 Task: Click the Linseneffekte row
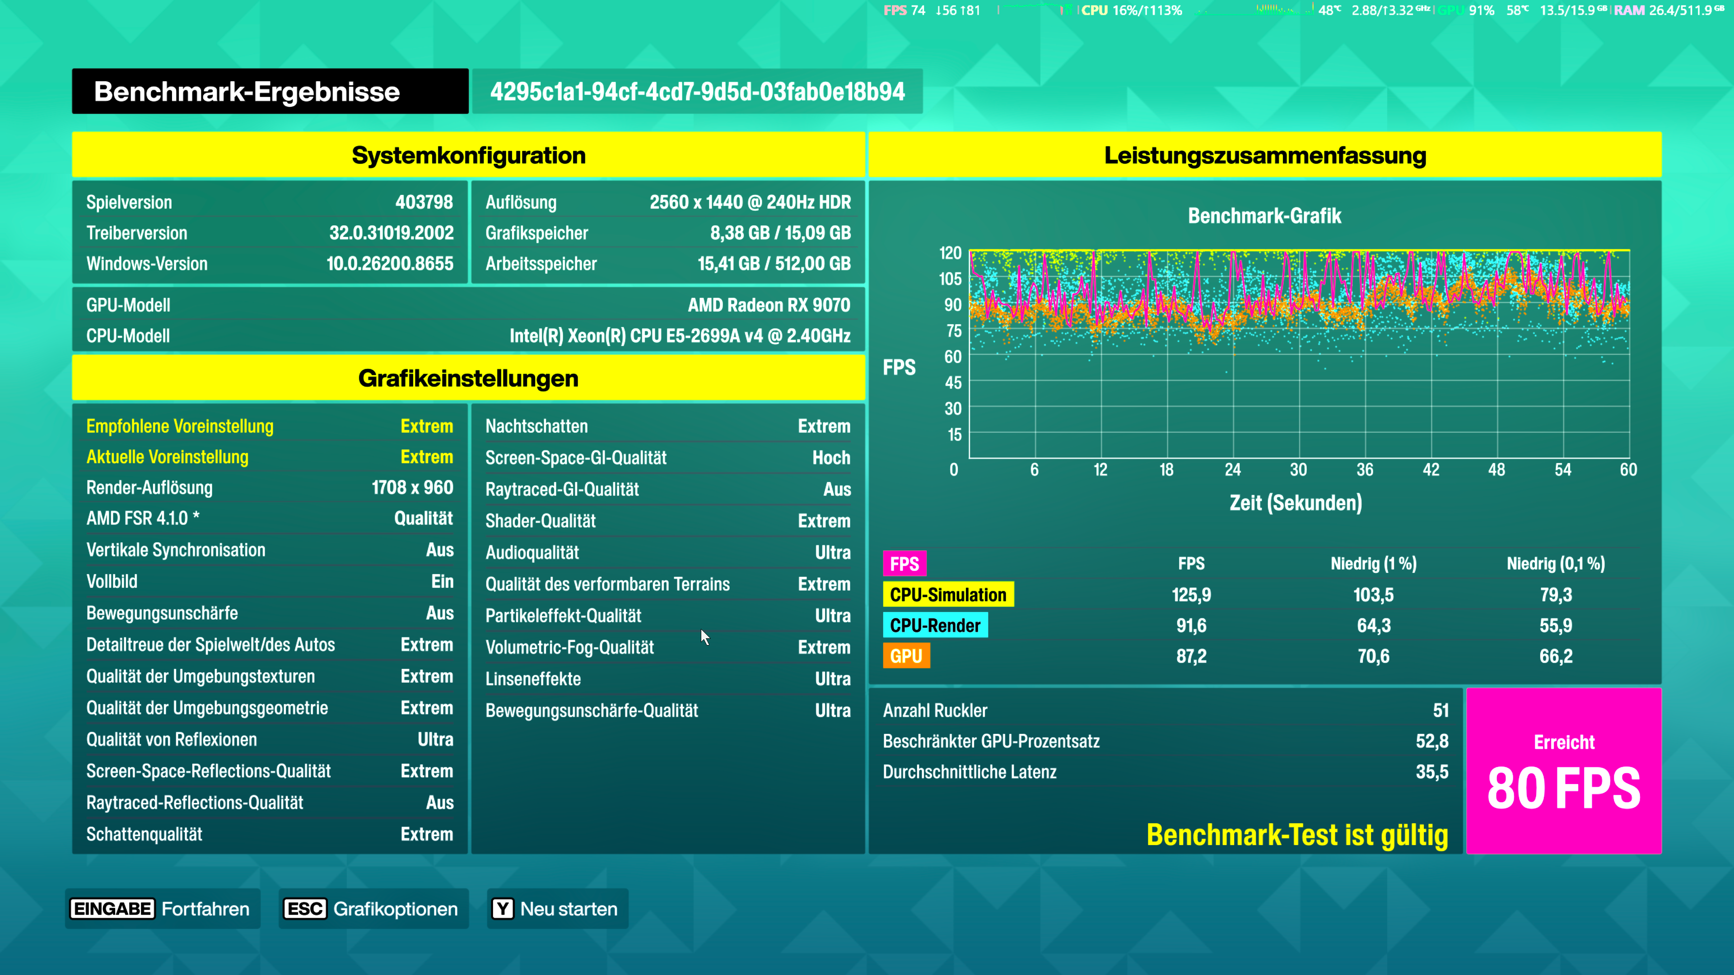tap(668, 679)
